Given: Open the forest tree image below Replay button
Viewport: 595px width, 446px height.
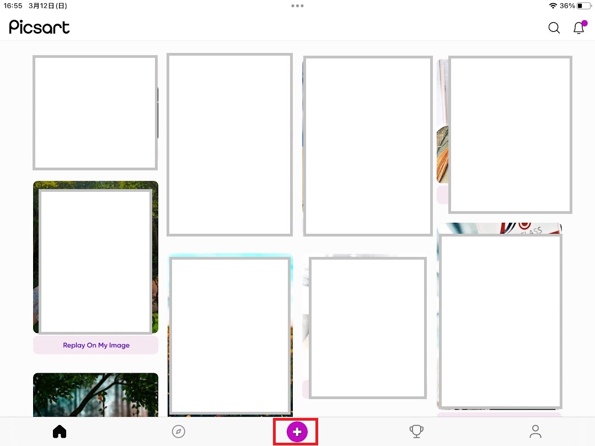Looking at the screenshot, I should 95,395.
